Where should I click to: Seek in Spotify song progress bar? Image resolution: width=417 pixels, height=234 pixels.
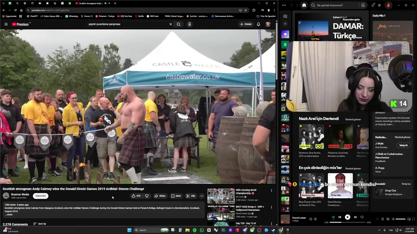pyautogui.click(x=347, y=222)
